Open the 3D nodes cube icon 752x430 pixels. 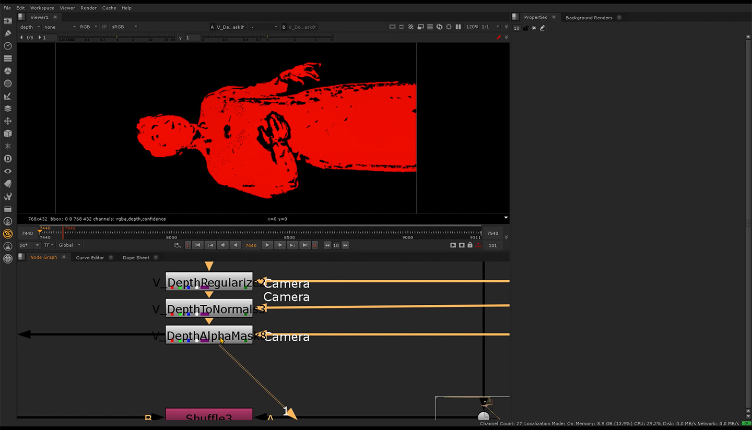coord(8,134)
